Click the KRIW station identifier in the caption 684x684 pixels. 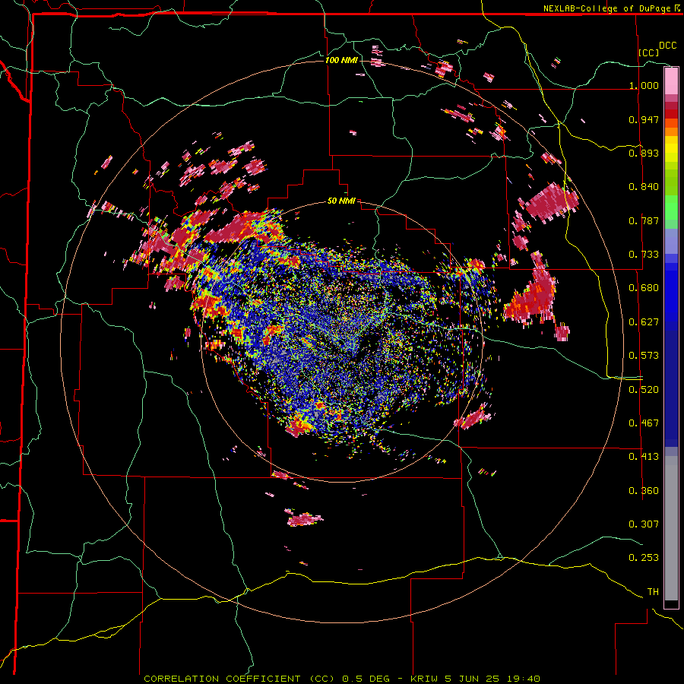pyautogui.click(x=426, y=679)
